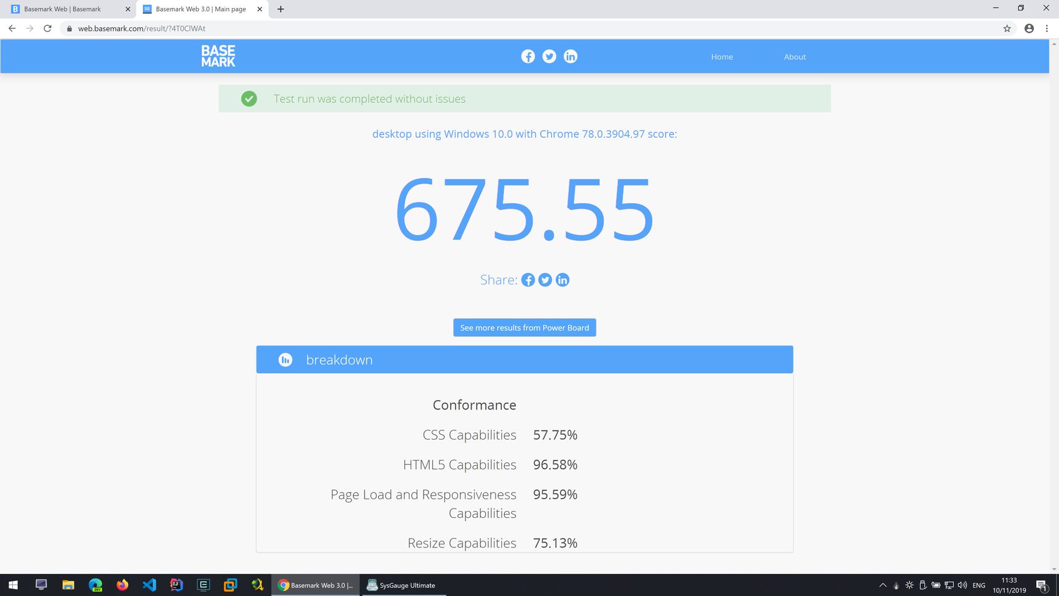The height and width of the screenshot is (596, 1059).
Task: Select the 675.55 score text
Action: click(525, 209)
